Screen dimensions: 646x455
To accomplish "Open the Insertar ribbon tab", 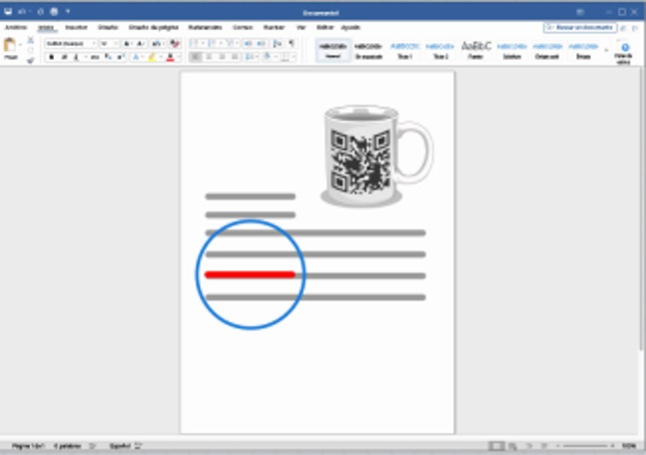I will coord(76,28).
